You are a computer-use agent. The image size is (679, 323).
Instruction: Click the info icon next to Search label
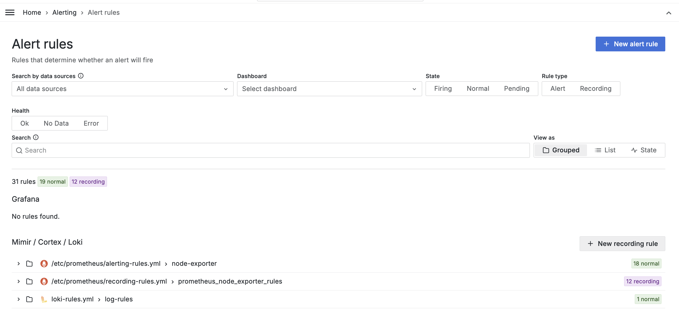point(36,138)
